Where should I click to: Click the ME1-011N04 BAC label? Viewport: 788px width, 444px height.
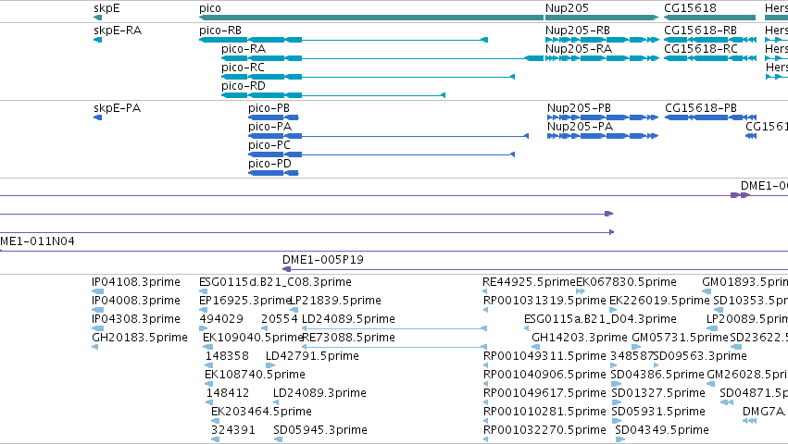click(37, 241)
